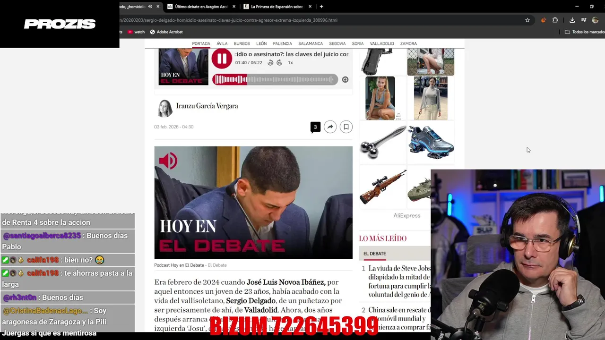Screen dimensions: 605x340
Task: Click the 'El Debate' photo credit link
Action: coord(217,265)
